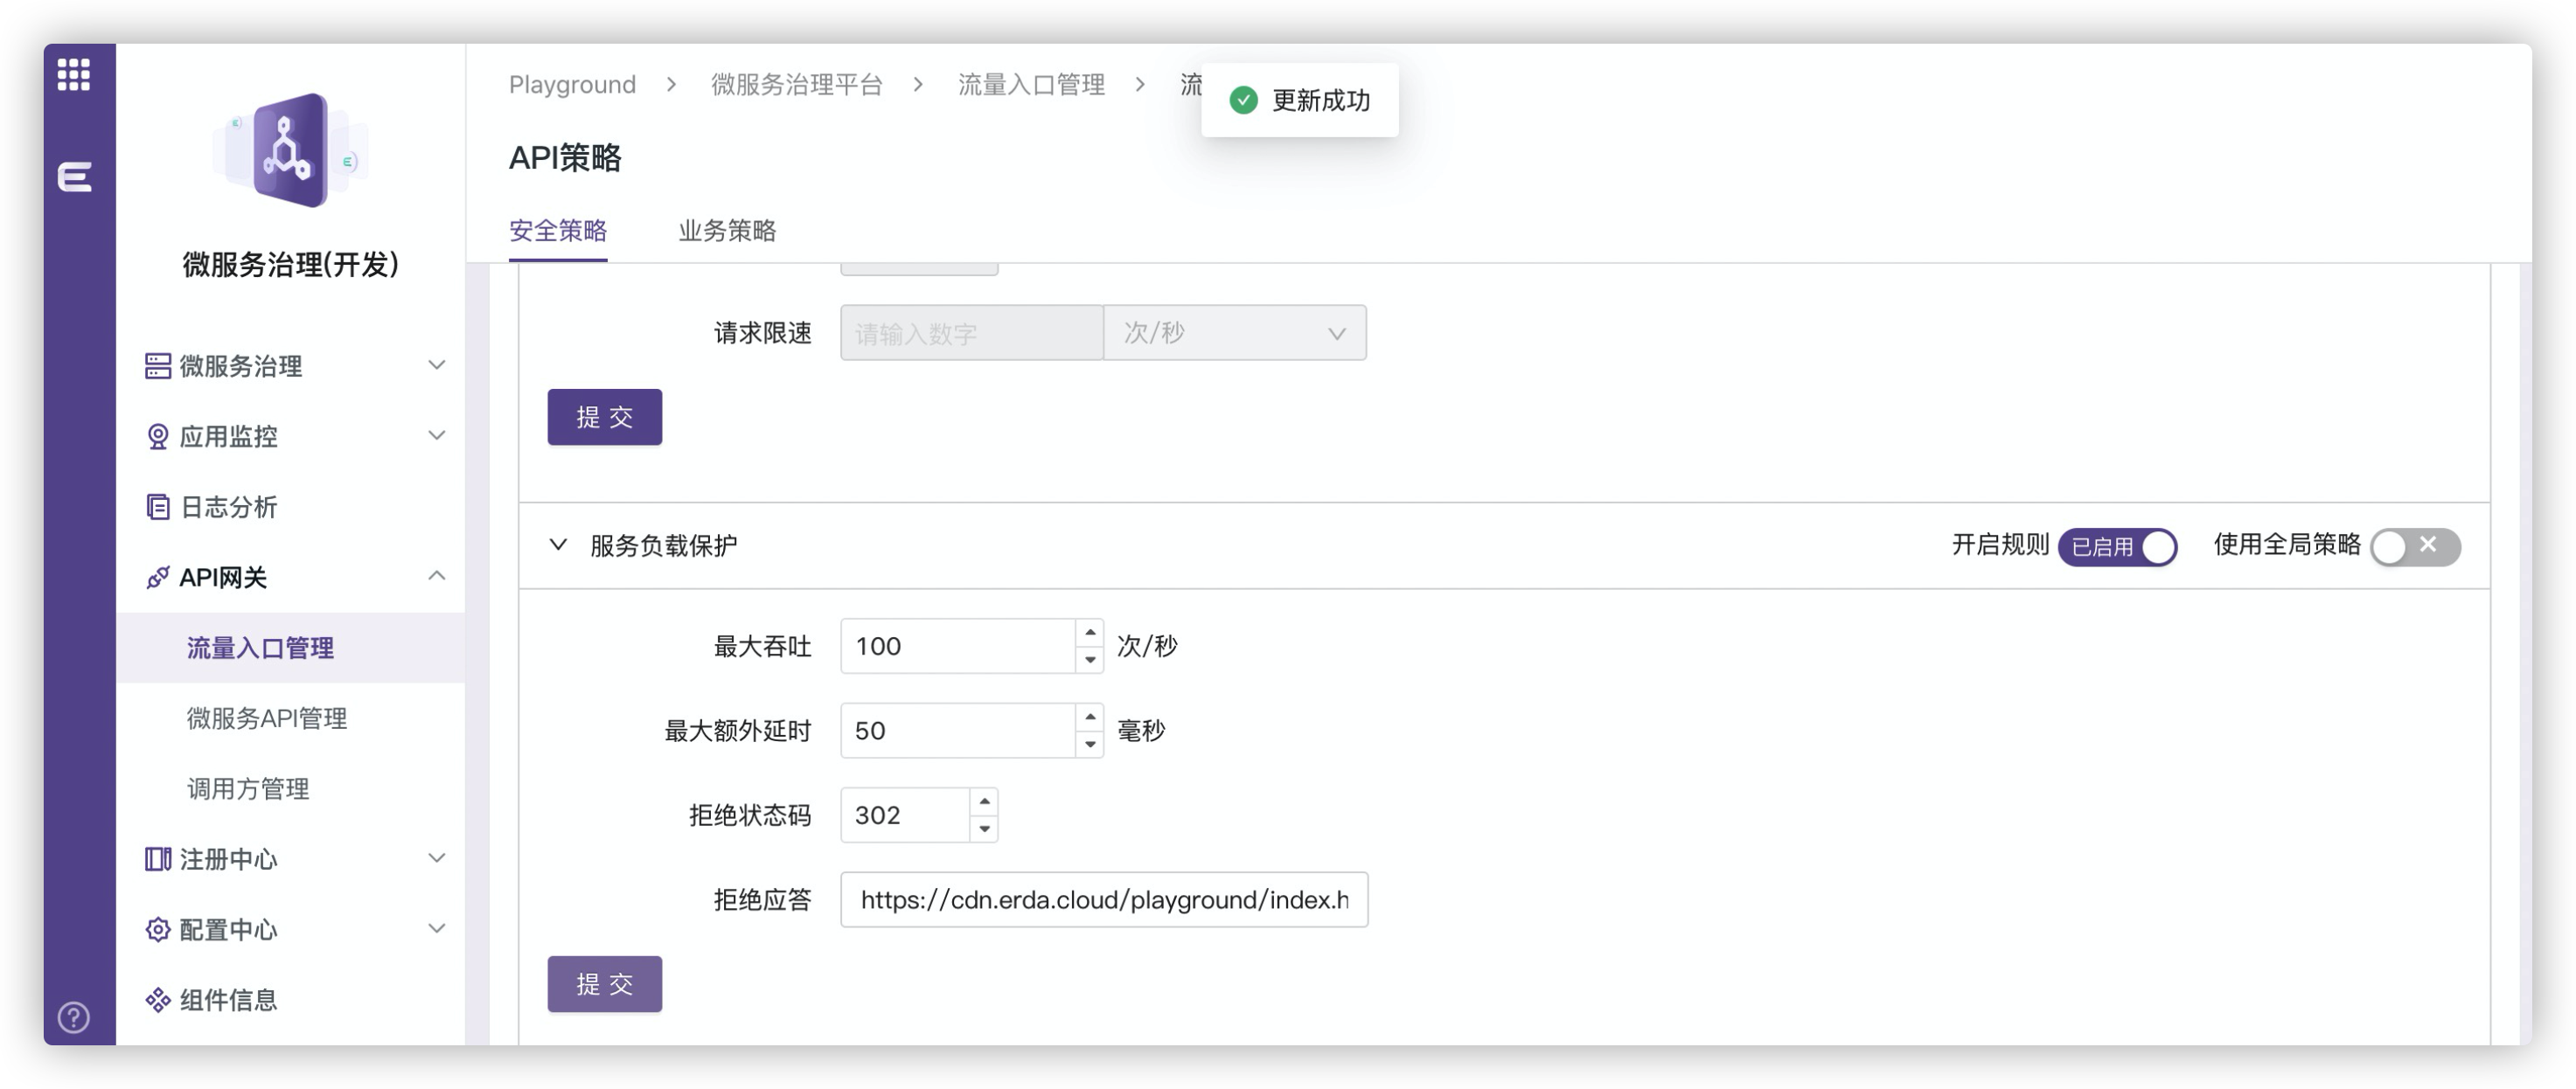
Task: Open 注册中心 from the sidebar
Action: (x=228, y=859)
